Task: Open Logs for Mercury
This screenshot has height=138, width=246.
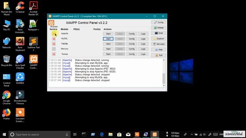Action: pyautogui.click(x=143, y=49)
